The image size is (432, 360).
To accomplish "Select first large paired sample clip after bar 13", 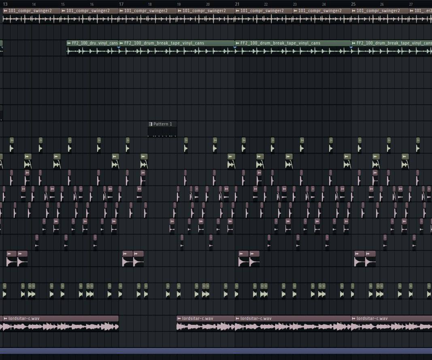I will pyautogui.click(x=12, y=259).
